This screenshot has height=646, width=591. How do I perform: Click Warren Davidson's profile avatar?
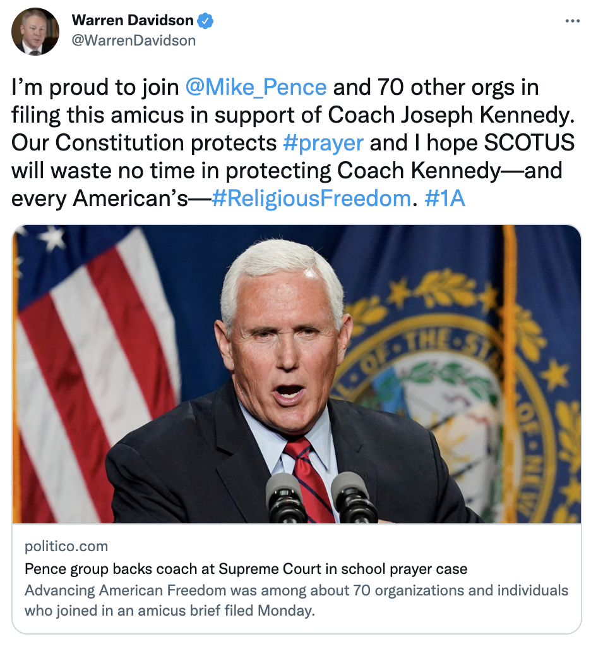(x=35, y=32)
